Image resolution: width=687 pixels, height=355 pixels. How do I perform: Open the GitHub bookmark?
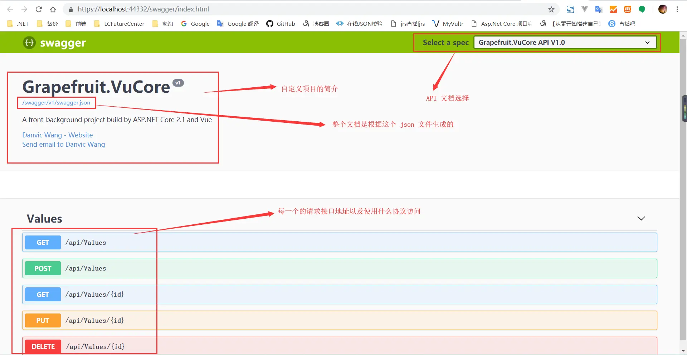[x=281, y=24]
